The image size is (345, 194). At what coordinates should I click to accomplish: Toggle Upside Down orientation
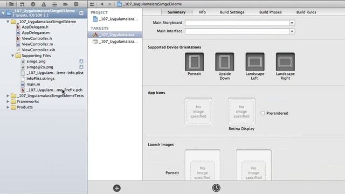224,62
